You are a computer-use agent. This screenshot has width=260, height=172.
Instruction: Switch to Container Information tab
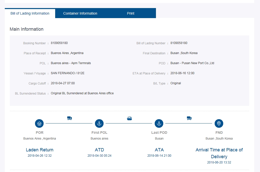80,13
